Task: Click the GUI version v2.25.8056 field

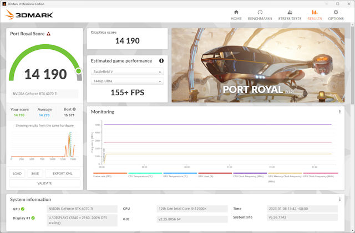Action: pyautogui.click(x=192, y=219)
